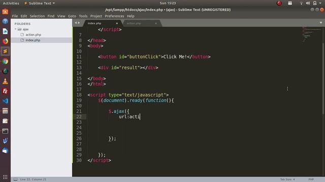Screen dimensions: 325x182
Task: Click Line 22, Column 21 in status bar
Action: tap(33, 179)
